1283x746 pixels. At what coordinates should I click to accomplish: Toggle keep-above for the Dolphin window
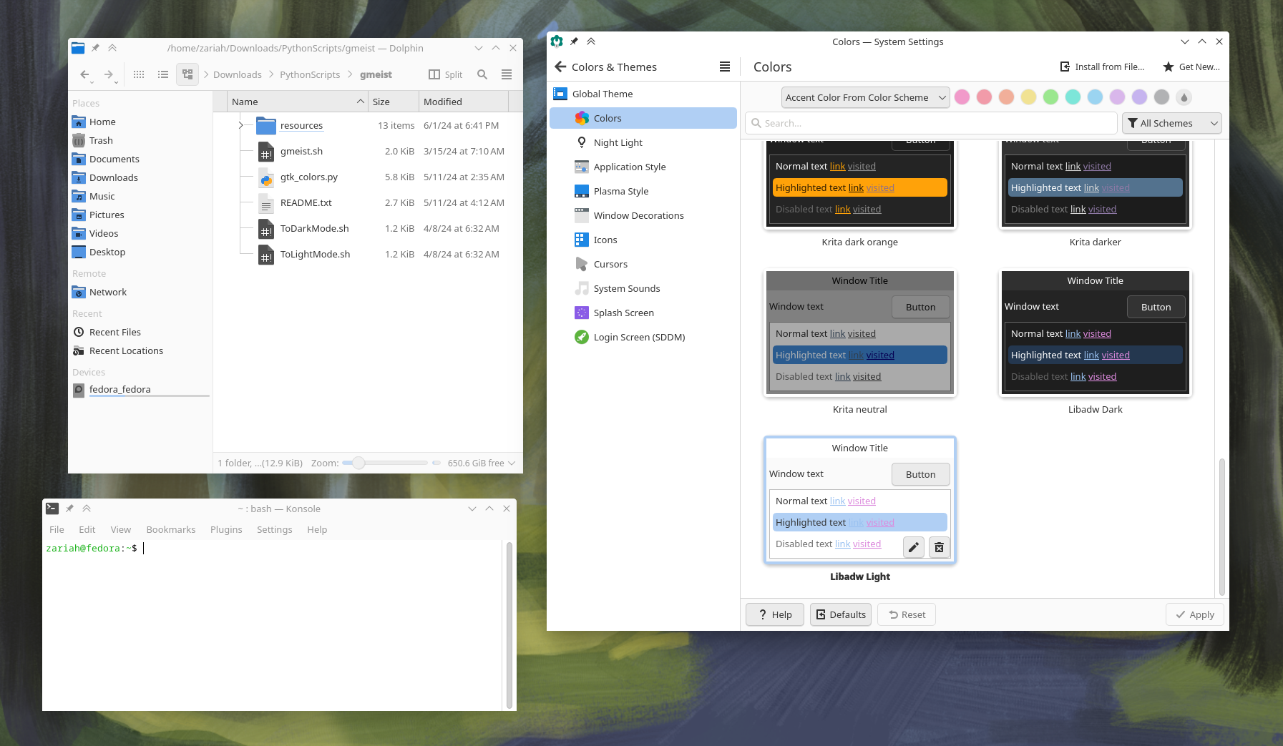112,48
